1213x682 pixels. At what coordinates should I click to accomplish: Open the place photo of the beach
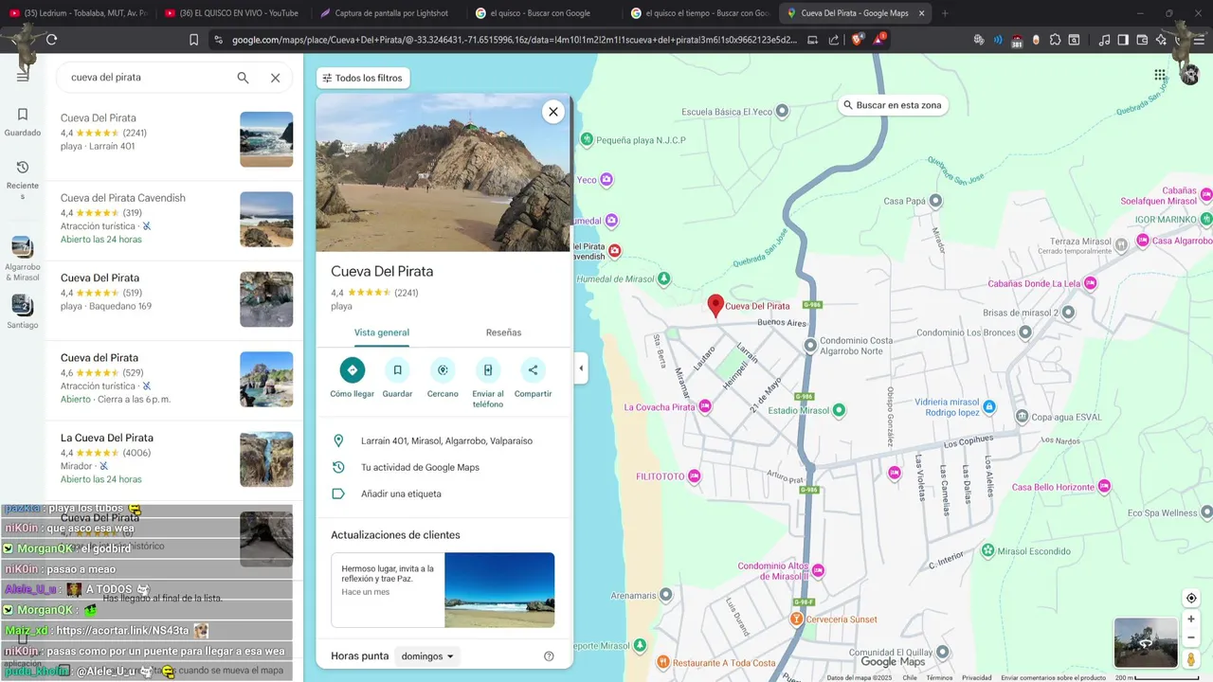[443, 172]
